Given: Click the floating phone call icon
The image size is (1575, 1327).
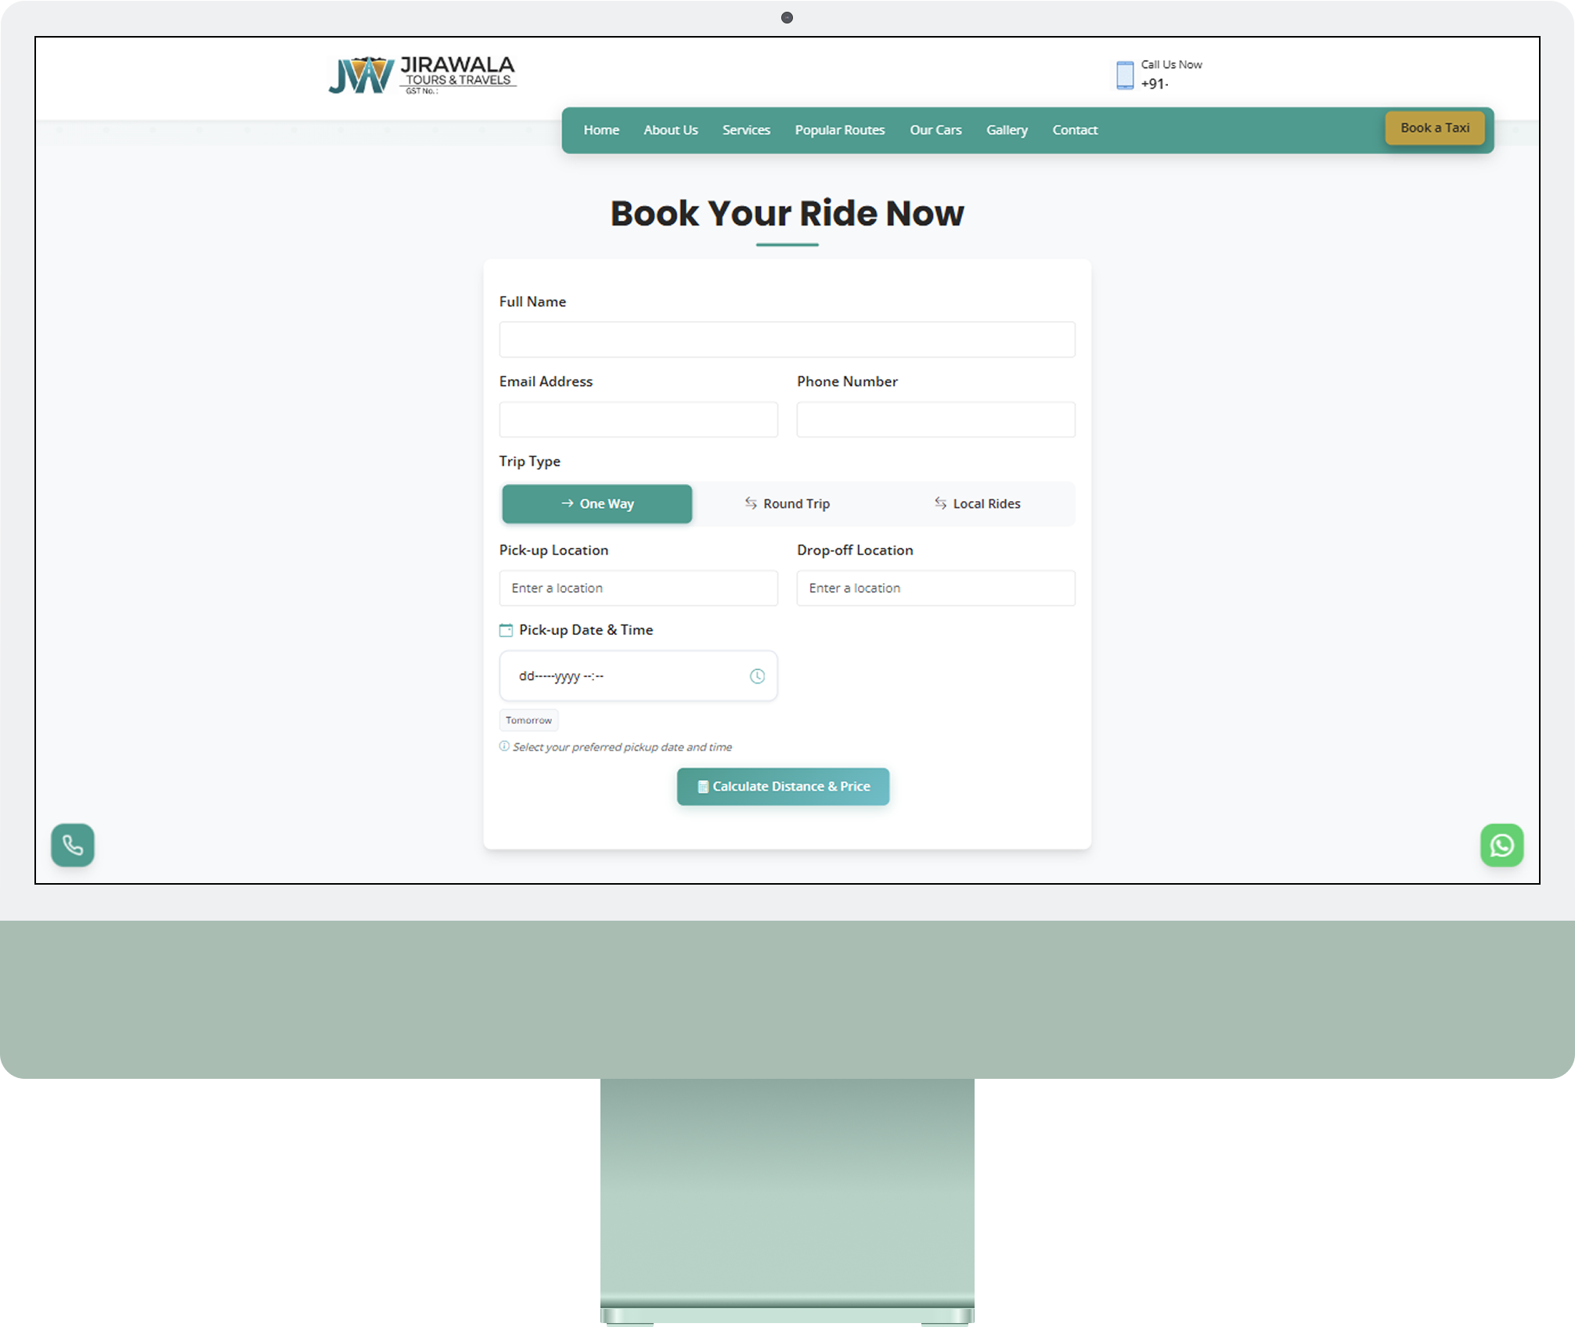Looking at the screenshot, I should (73, 845).
